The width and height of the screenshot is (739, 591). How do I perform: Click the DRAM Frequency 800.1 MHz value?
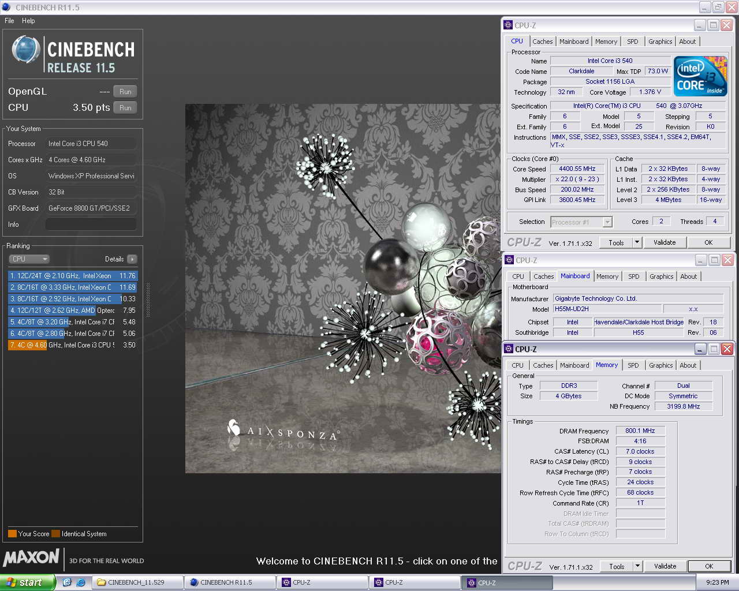coord(640,431)
